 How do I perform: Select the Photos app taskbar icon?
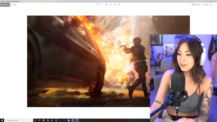pos(77,120)
